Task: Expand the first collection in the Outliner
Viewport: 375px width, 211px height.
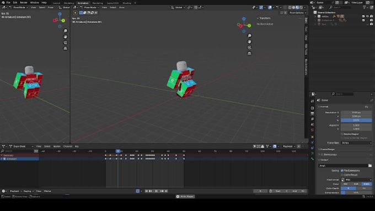Action: (x=315, y=17)
